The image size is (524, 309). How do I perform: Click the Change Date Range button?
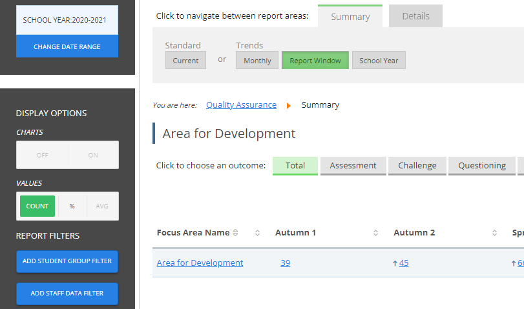click(x=67, y=46)
